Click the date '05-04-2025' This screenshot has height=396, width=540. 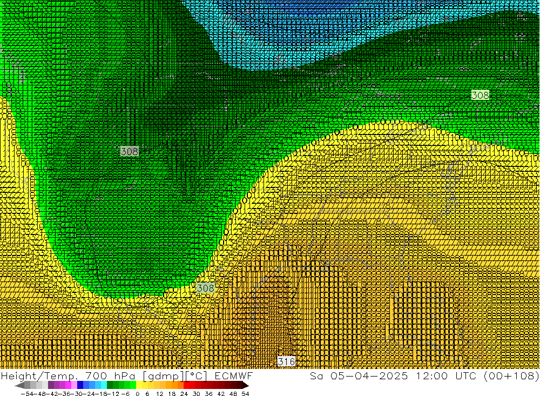(369, 375)
